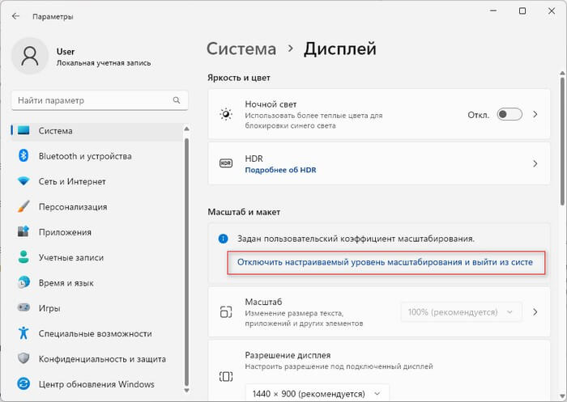Screen dimensions: 567x402
Task: Click the Время и язык clock icon
Action: 23,282
